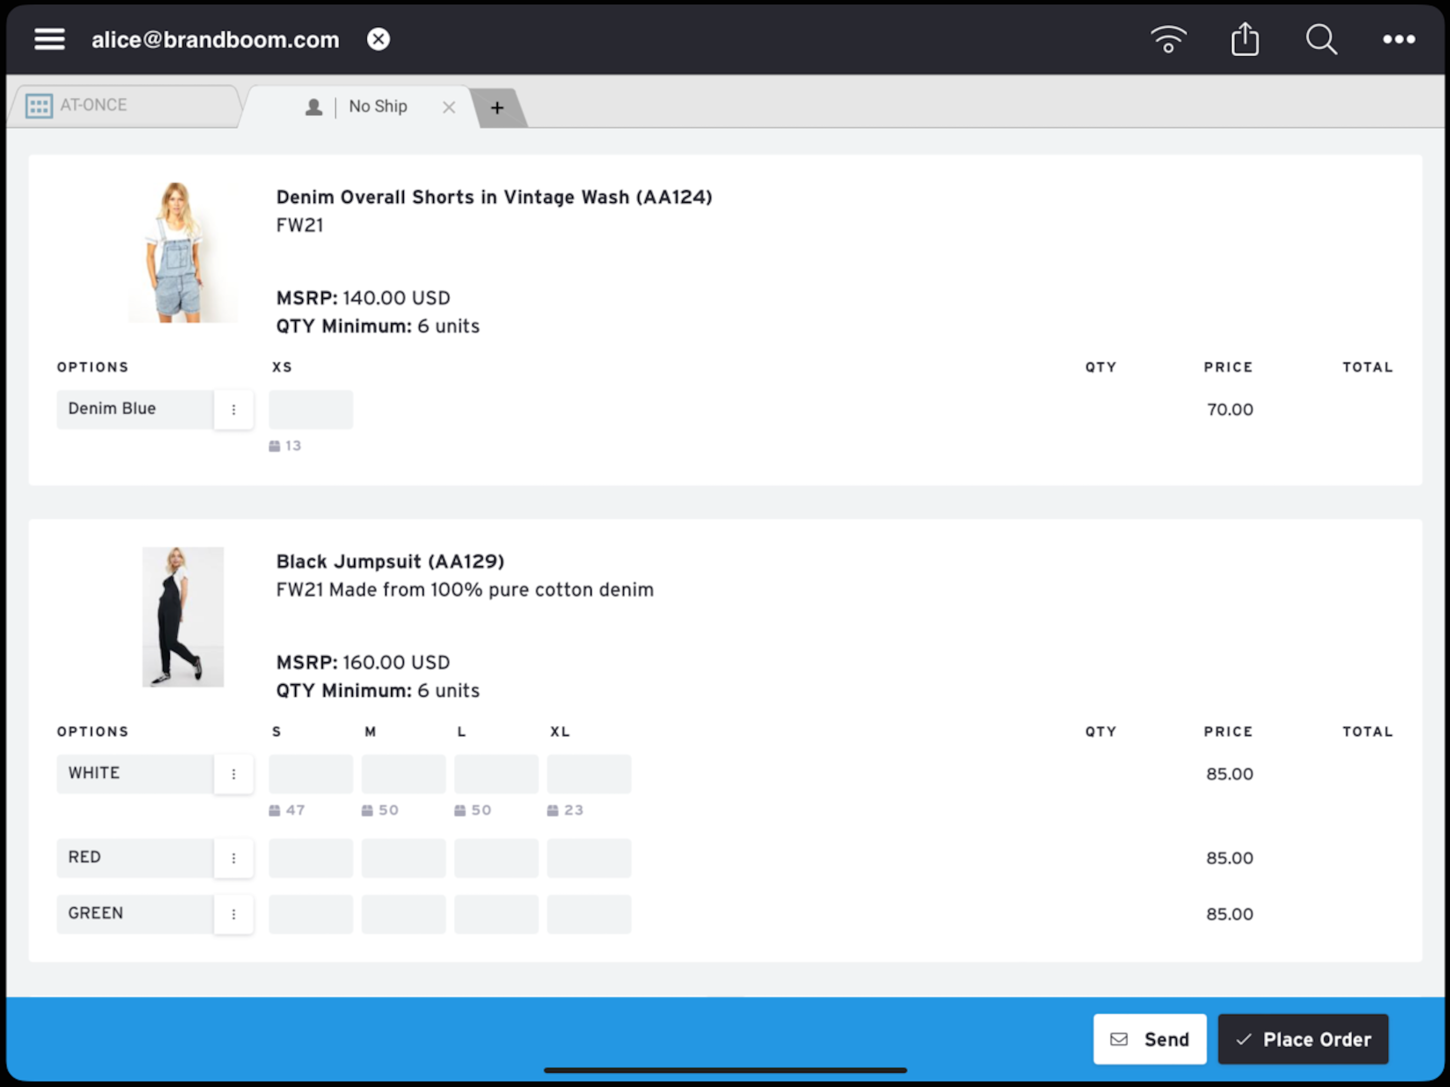Clear the alice@brandboom.com account selection
The height and width of the screenshot is (1087, 1450).
[x=378, y=39]
